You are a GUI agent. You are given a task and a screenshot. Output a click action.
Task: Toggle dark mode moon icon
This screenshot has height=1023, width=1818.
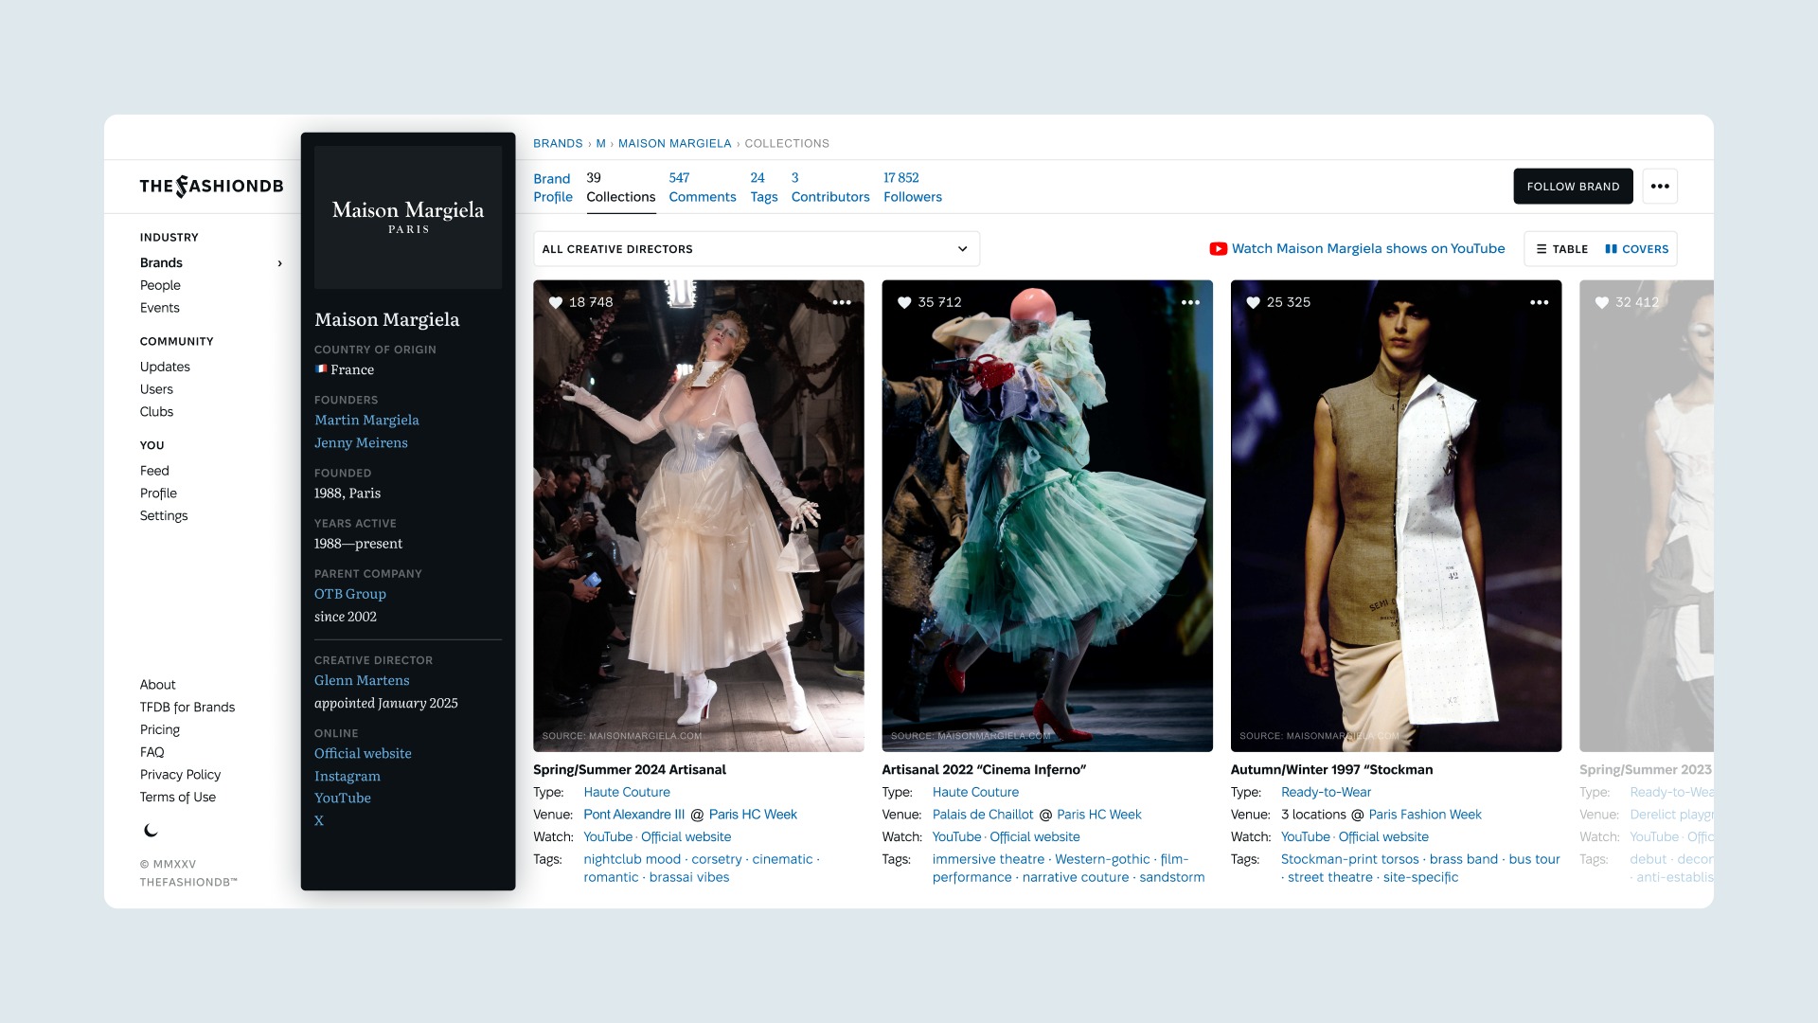[151, 831]
